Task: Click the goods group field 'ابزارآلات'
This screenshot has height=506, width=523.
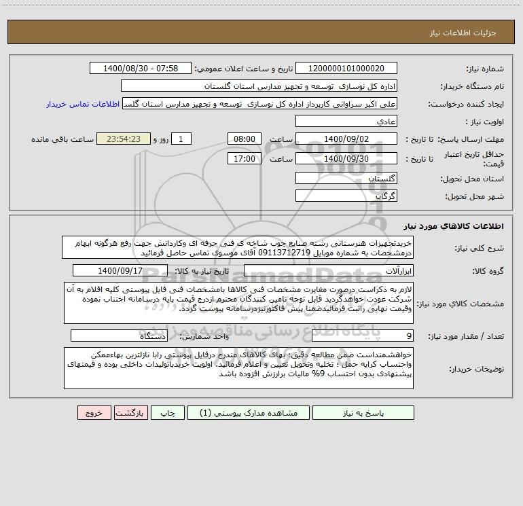Action: (329, 270)
